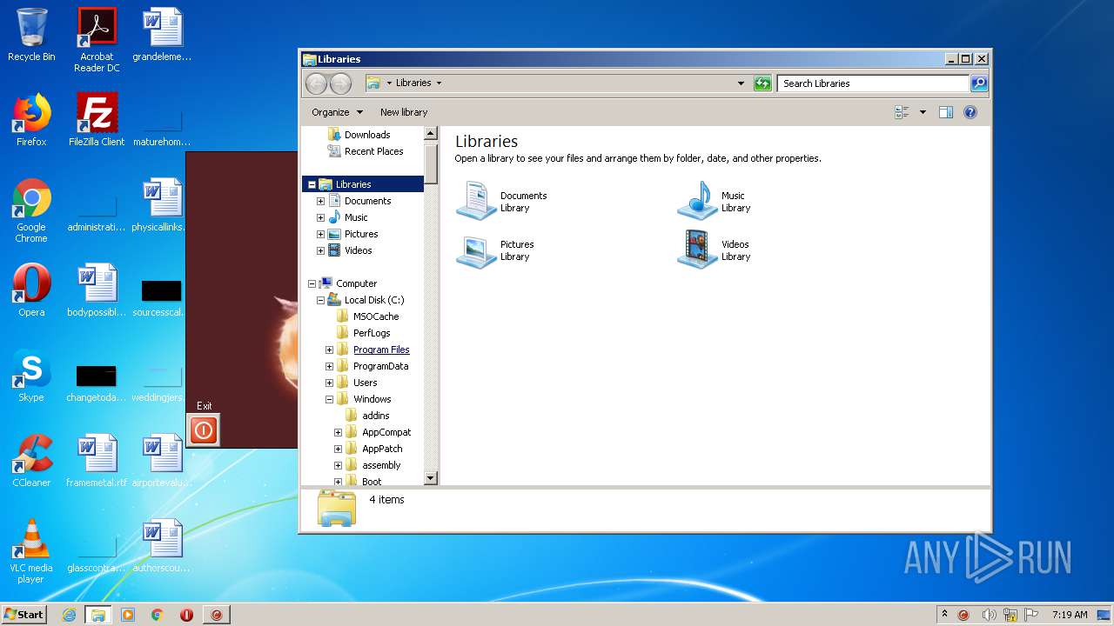Click the Start button
The image size is (1114, 626).
pyautogui.click(x=23, y=614)
